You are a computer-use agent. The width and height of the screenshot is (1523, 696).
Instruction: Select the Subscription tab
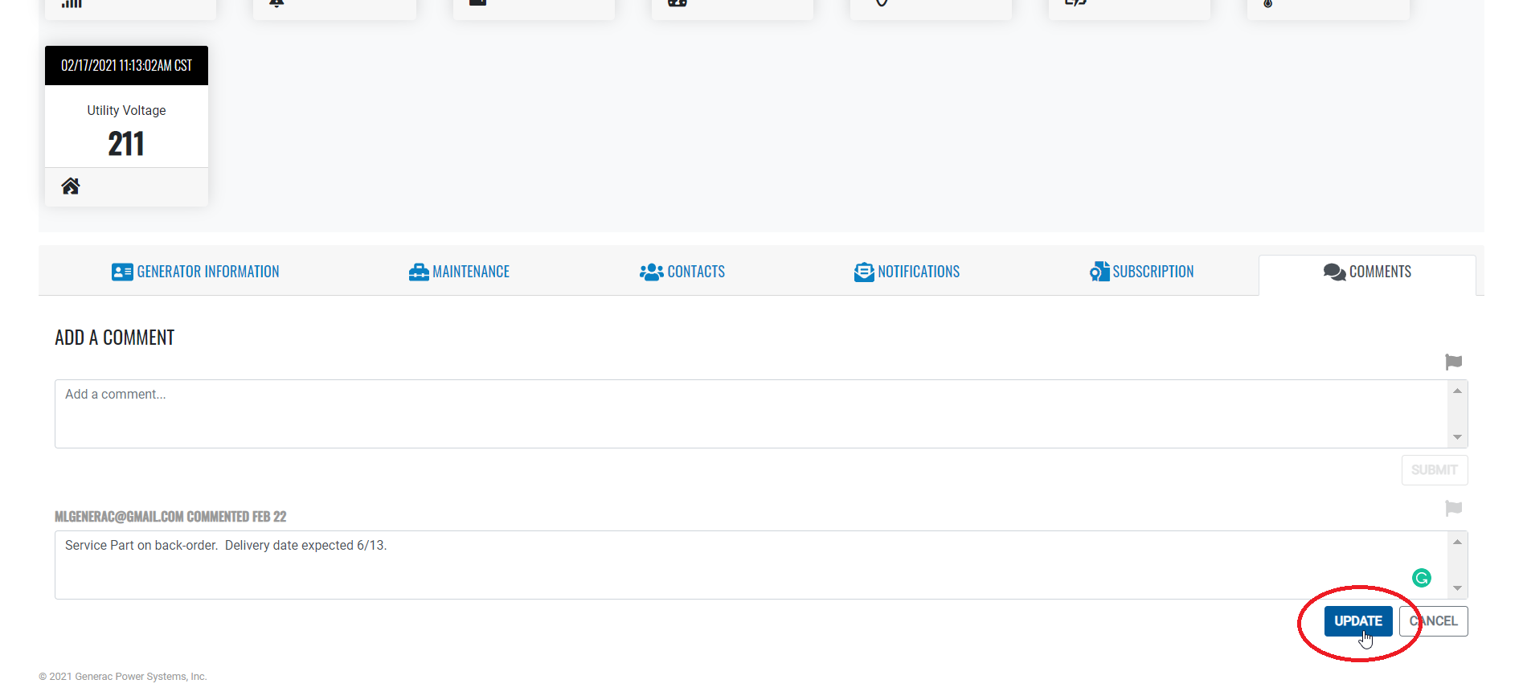point(1142,272)
